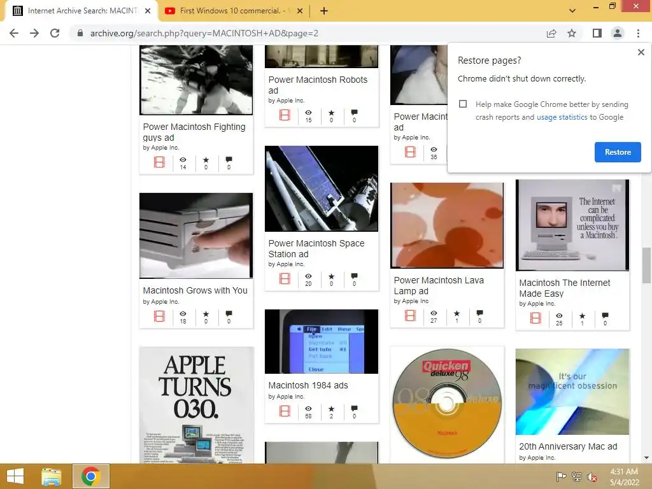The height and width of the screenshot is (489, 652).
Task: Click favorites star under Fighting guys ad
Action: tap(206, 160)
